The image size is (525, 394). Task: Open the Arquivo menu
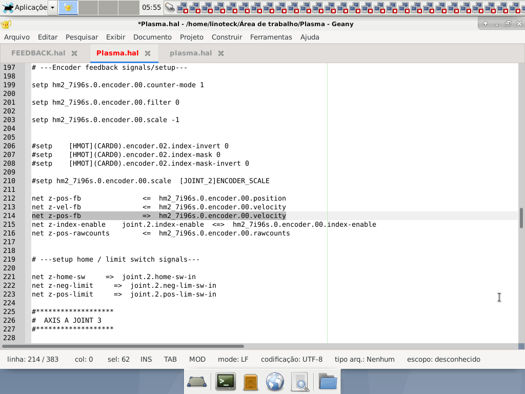[17, 37]
